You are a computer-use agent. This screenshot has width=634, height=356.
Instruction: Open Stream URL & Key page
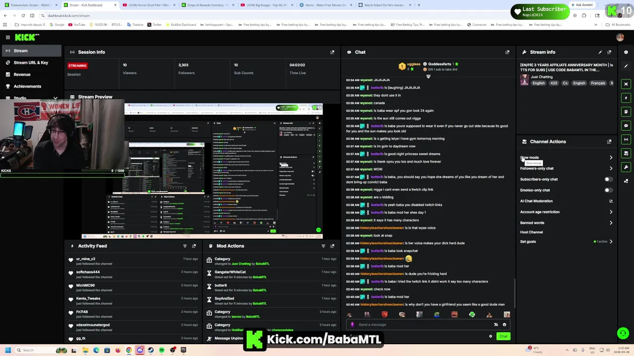point(31,63)
